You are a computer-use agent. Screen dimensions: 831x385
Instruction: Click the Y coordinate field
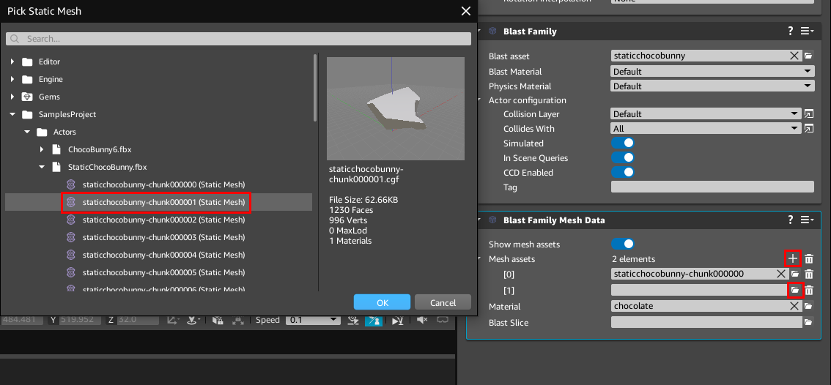(79, 320)
